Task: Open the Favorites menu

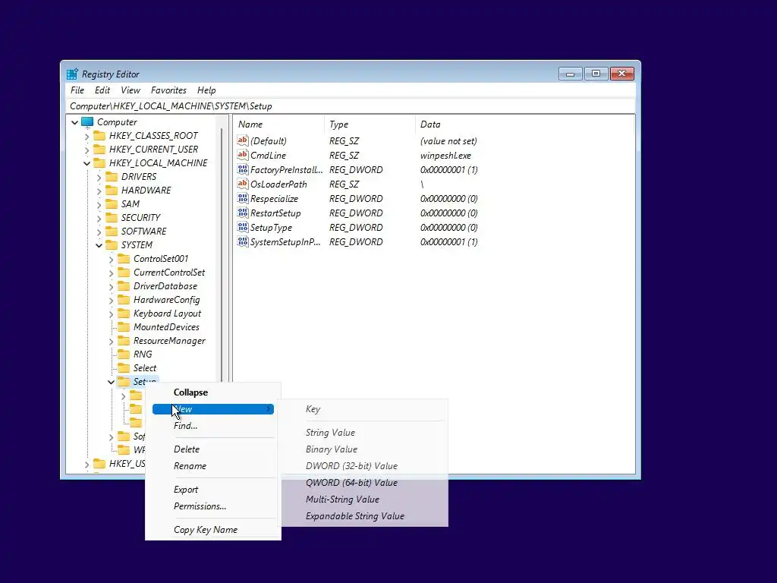Action: 169,90
